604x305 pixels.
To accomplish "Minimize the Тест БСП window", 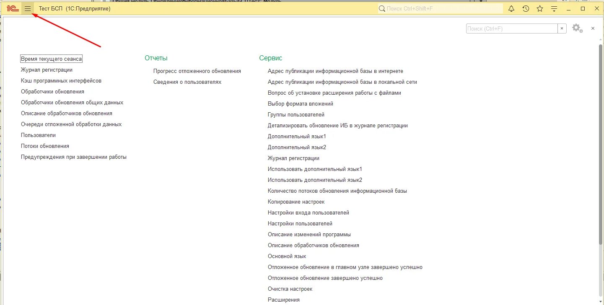I will tap(568, 8).
